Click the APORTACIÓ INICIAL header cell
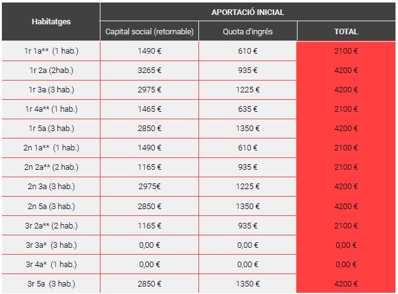Viewport: 398px width, 294px height. pos(248,12)
